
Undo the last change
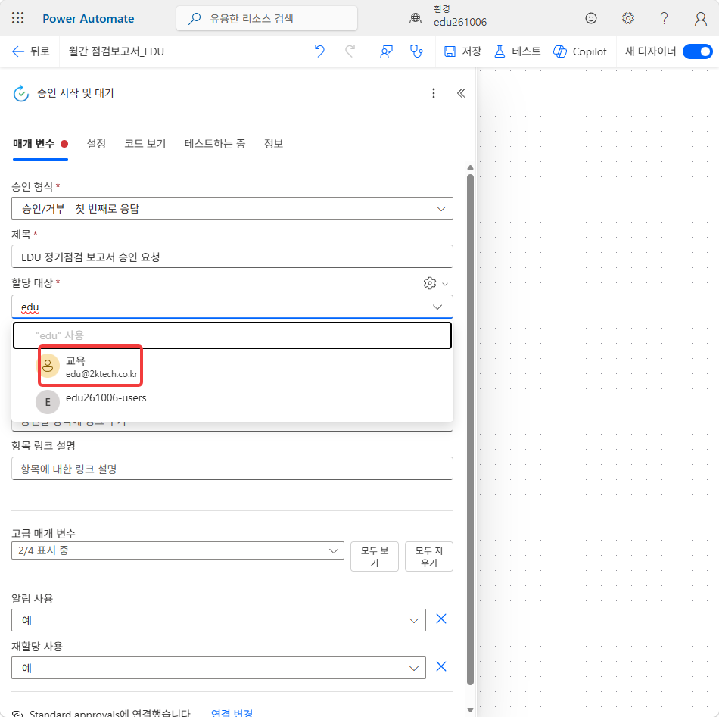tap(319, 51)
